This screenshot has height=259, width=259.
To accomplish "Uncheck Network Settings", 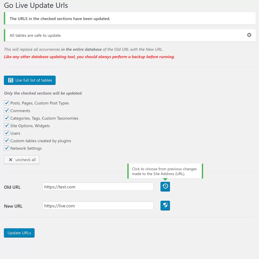I will (6, 148).
